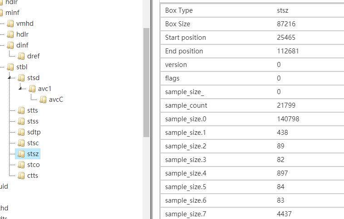Select the stsc tree item
344x219 pixels.
pos(33,143)
